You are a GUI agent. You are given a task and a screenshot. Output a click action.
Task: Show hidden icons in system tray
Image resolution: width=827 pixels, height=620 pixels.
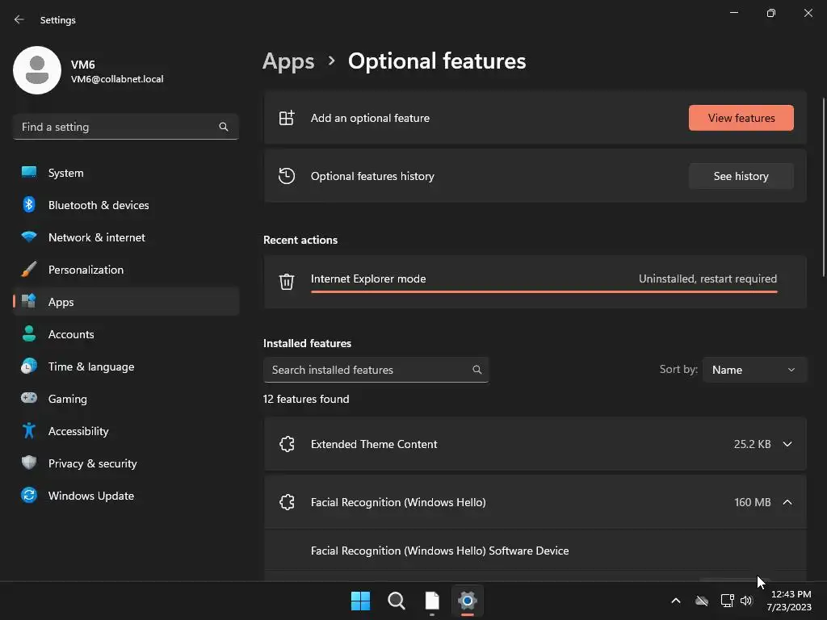676,601
